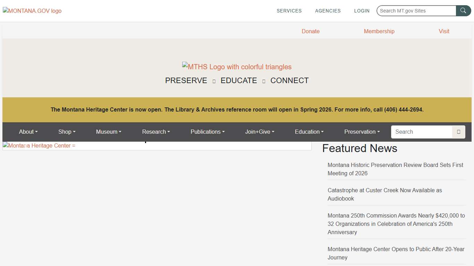Expand the Shop dropdown menu
Viewport: 474px width, 266px height.
point(67,132)
